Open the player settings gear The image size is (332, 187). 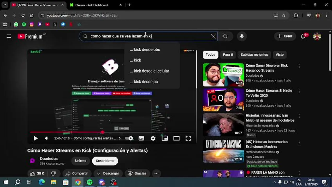click(x=153, y=138)
